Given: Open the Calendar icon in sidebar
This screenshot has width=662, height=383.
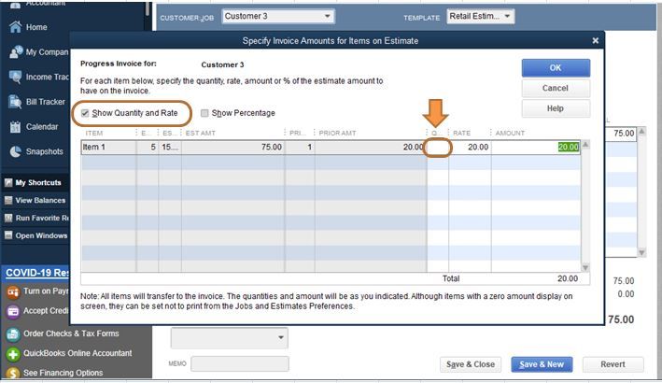Looking at the screenshot, I should pos(15,127).
